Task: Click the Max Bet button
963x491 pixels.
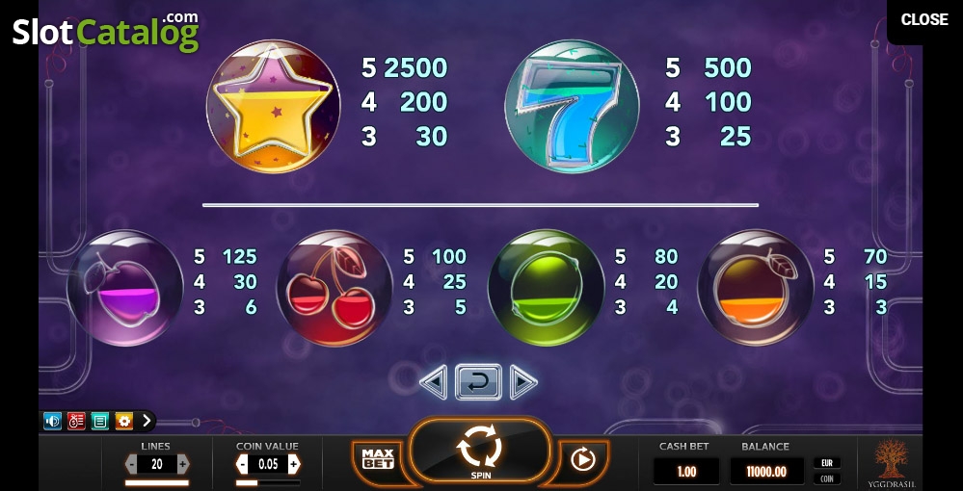Action: (378, 458)
